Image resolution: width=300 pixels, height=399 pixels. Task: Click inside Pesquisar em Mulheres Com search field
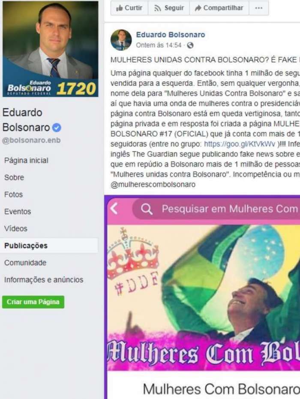[x=216, y=209]
